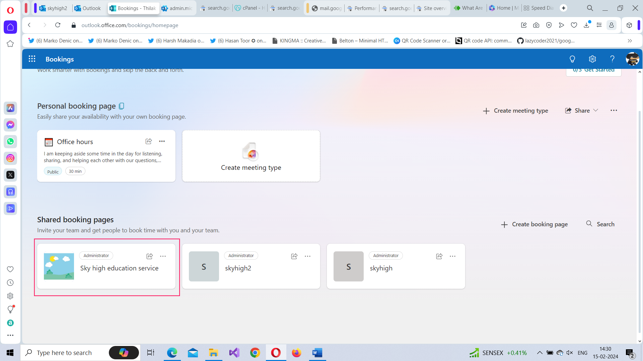643x361 pixels.
Task: Switch to the cPanel browser tab
Action: (x=250, y=8)
